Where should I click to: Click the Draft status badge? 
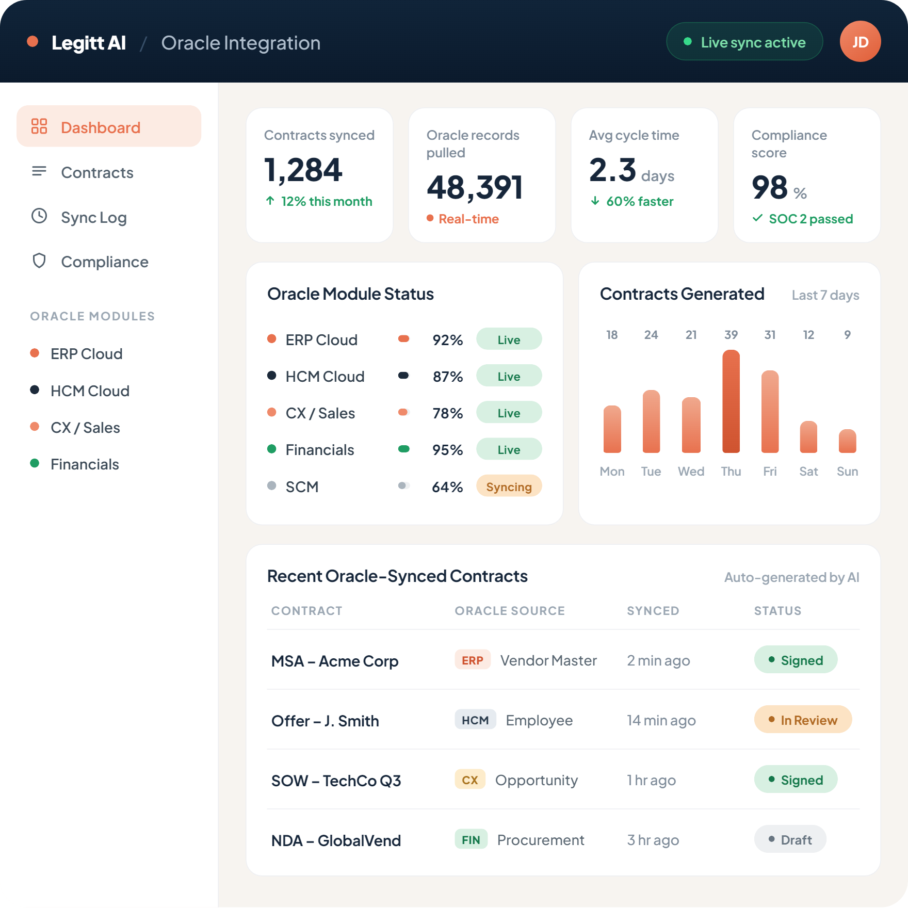(790, 839)
